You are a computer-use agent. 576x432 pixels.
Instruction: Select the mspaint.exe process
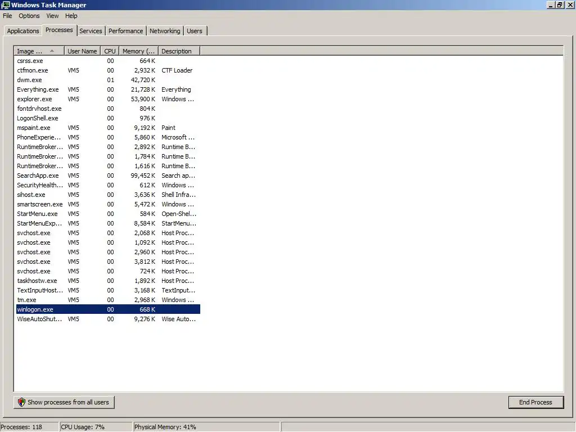coord(108,128)
